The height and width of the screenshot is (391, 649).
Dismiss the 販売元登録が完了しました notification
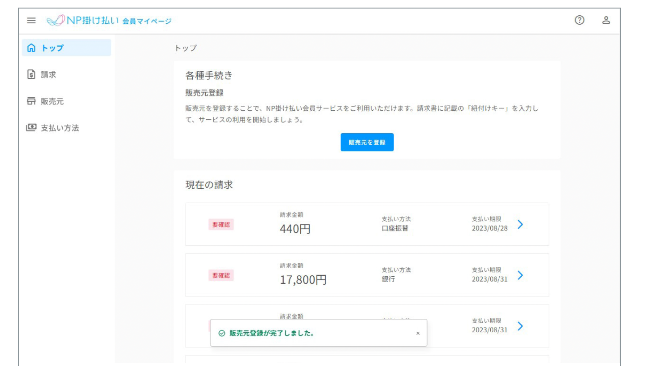coord(418,333)
